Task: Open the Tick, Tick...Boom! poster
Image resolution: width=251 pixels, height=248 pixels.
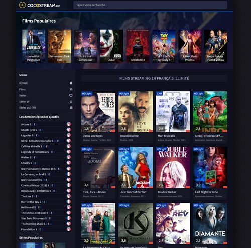Action: (x=98, y=168)
